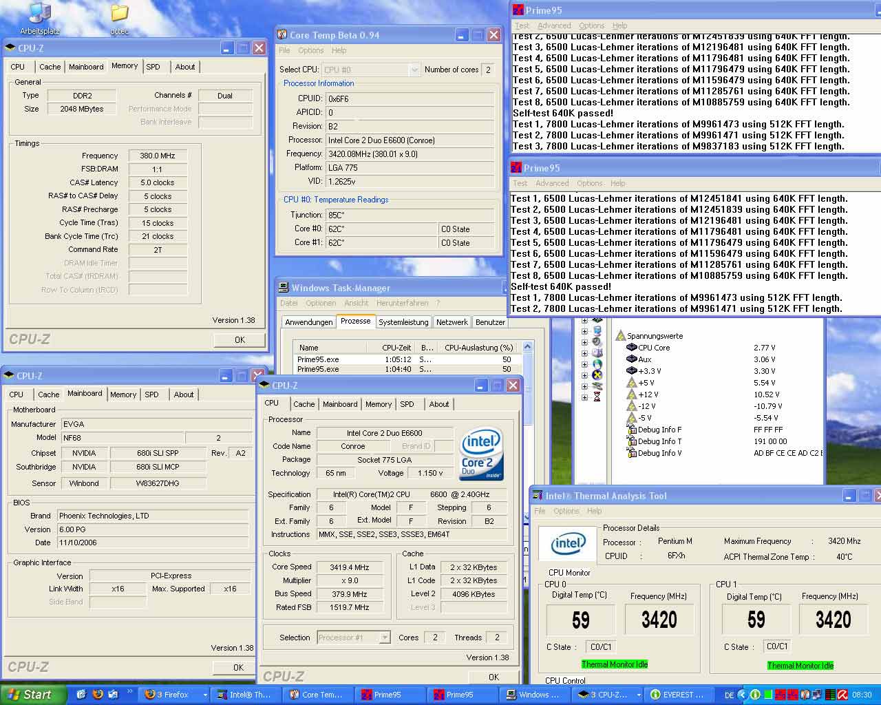This screenshot has width=881, height=705.
Task: Click the taskbar clock showing 08:30
Action: pyautogui.click(x=862, y=695)
